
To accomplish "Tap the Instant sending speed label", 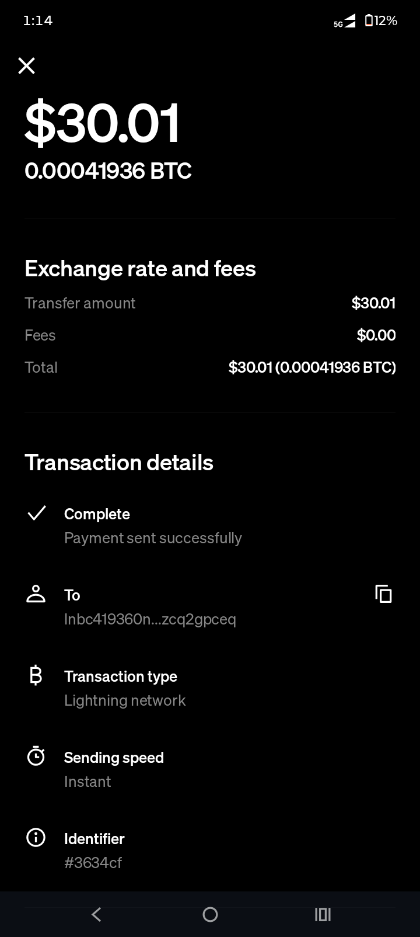I will point(87,782).
